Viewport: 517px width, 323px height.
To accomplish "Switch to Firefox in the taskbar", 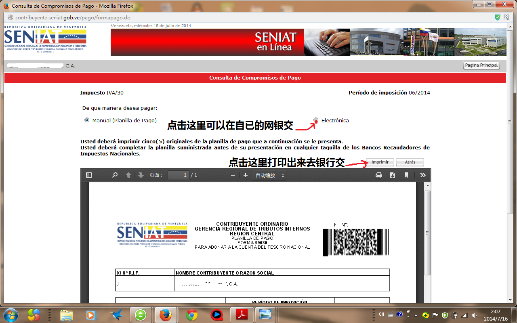I will pyautogui.click(x=165, y=315).
